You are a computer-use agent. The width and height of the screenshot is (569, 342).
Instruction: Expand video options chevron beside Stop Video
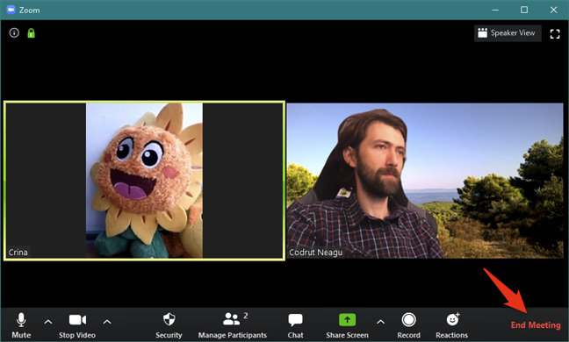tap(107, 322)
